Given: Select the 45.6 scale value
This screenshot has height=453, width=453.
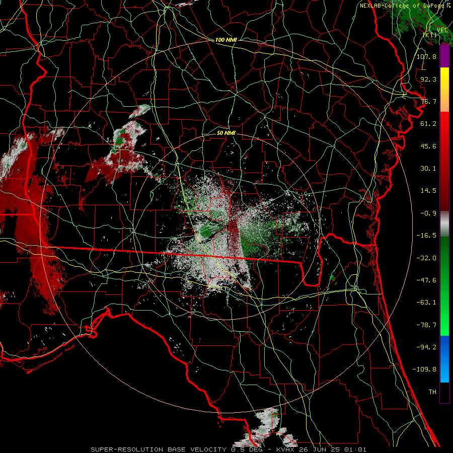Looking at the screenshot, I should [x=428, y=146].
